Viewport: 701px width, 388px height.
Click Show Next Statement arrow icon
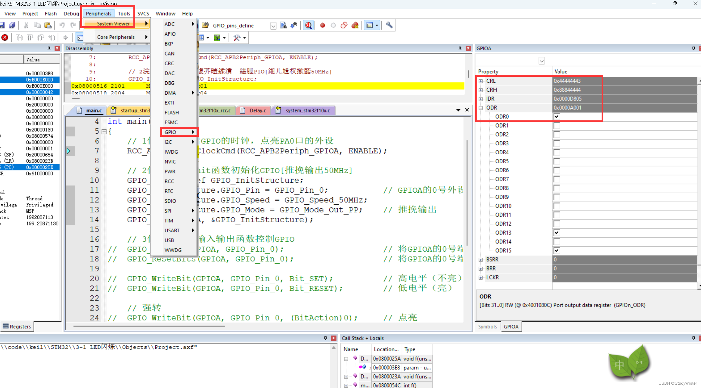[x=66, y=37]
